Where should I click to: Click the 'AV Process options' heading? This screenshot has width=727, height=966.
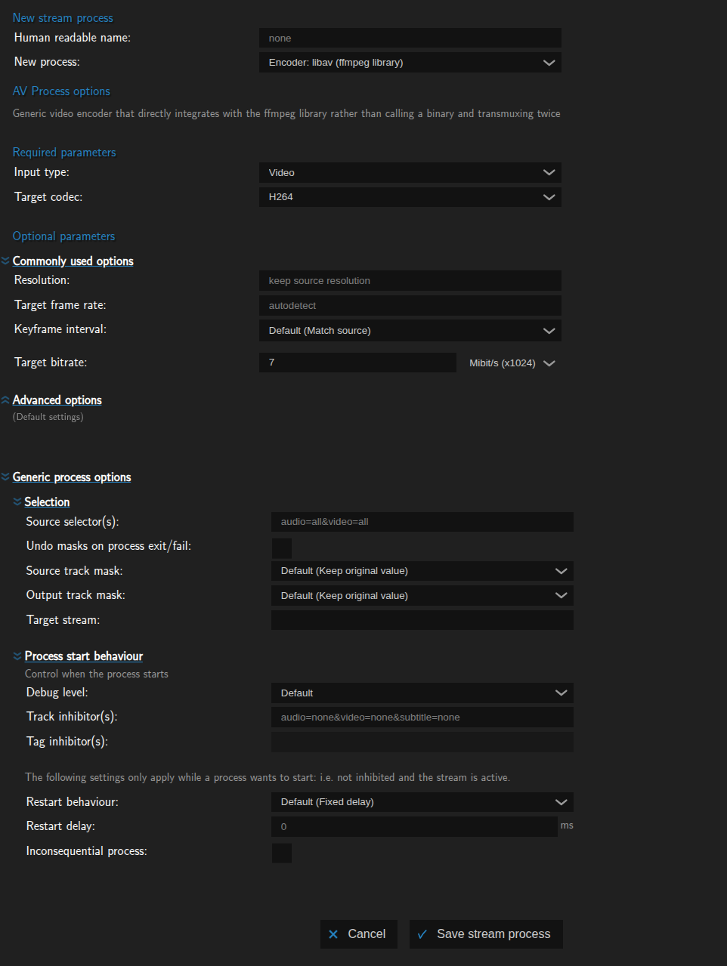pyautogui.click(x=61, y=91)
